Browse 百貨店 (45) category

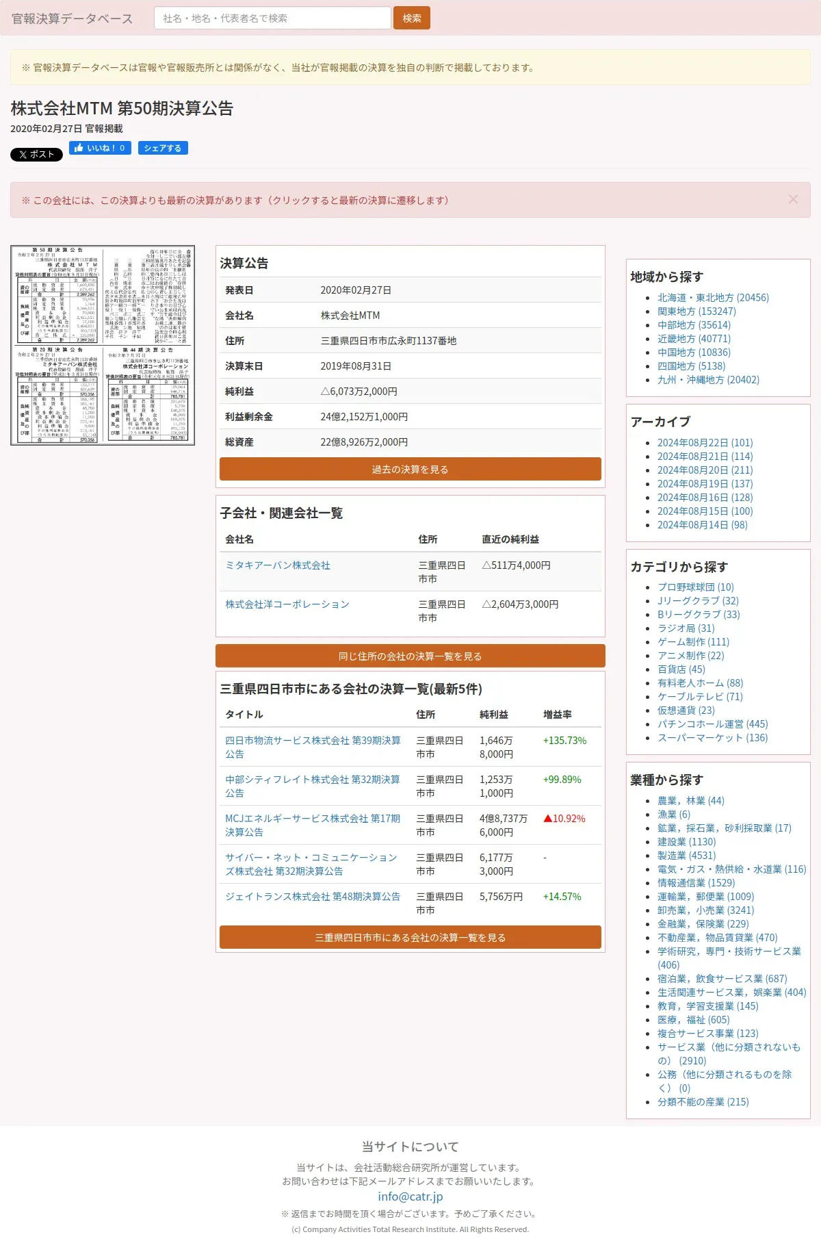point(681,669)
